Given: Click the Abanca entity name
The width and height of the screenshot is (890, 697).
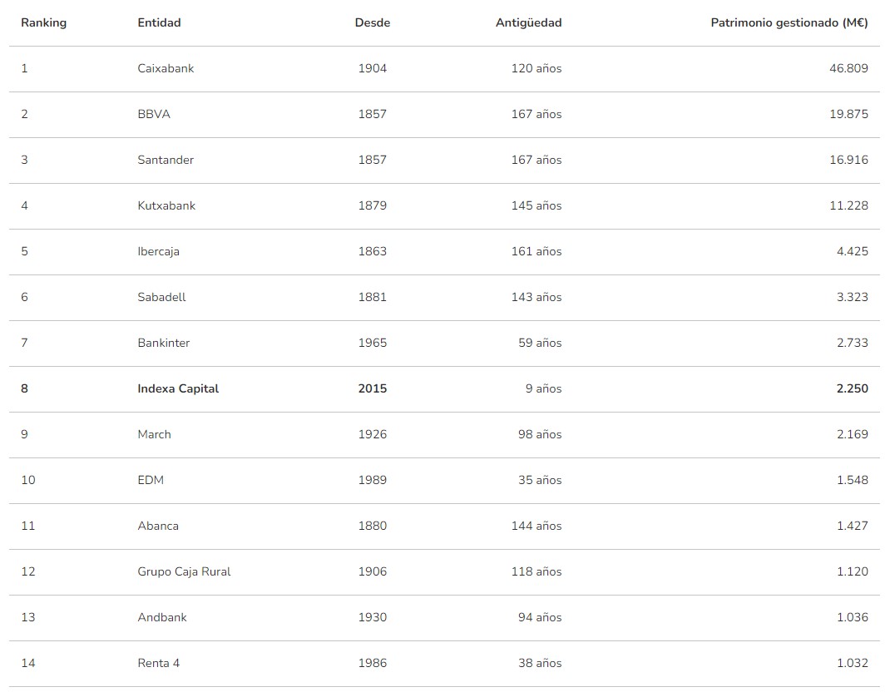Looking at the screenshot, I should click(x=158, y=526).
